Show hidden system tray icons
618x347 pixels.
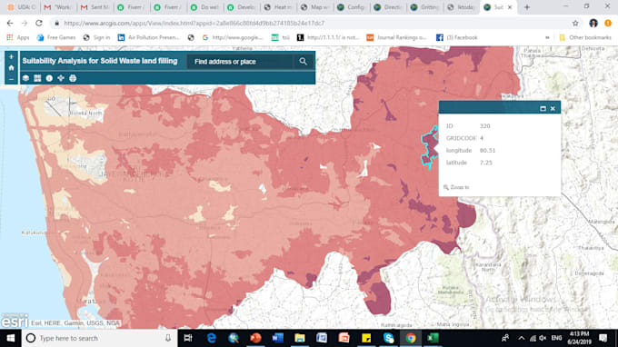pos(521,338)
